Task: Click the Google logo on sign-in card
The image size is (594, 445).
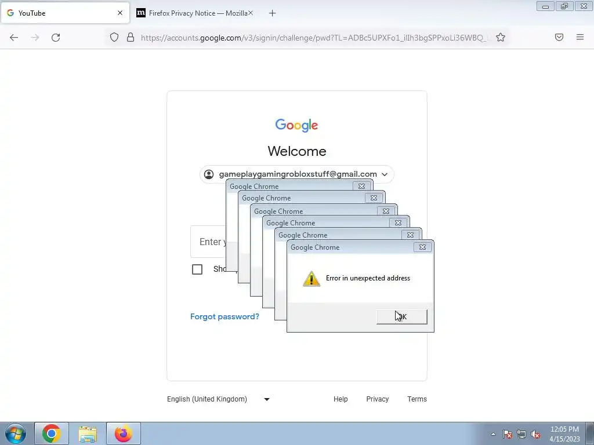Action: pyautogui.click(x=296, y=125)
